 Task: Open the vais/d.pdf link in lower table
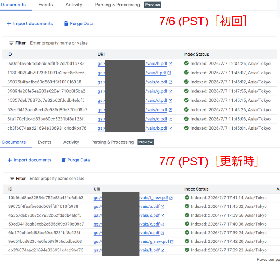point(149,215)
